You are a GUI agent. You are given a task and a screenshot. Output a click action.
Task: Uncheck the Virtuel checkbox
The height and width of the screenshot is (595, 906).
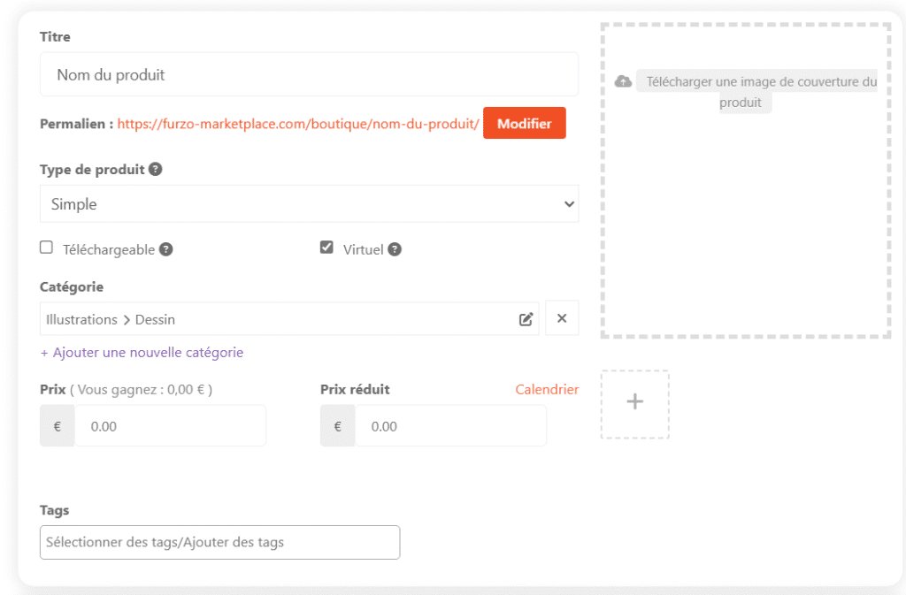[326, 248]
